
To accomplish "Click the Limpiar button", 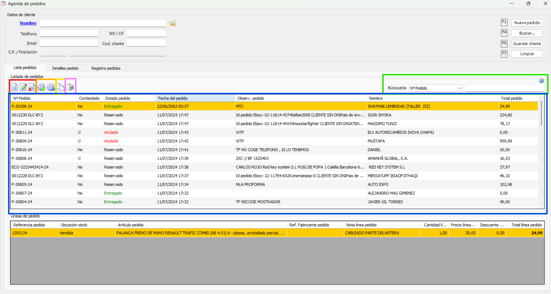I will (526, 54).
